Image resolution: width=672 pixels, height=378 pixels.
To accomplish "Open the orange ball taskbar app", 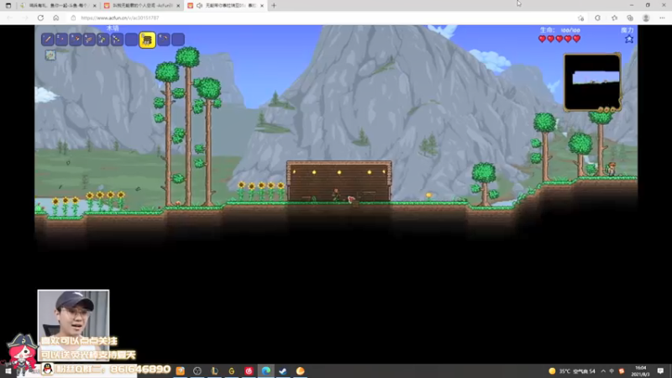I will coord(300,371).
